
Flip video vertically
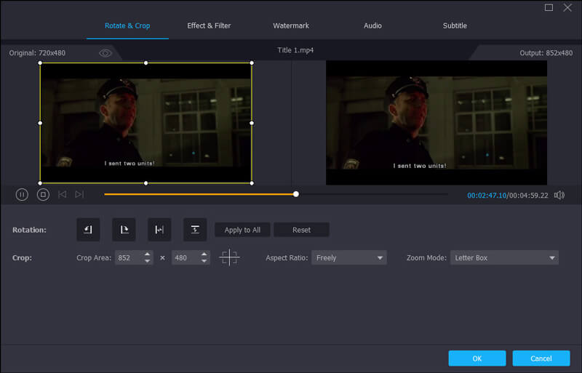point(195,230)
